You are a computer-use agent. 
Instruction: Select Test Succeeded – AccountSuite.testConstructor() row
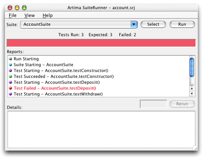[x=99, y=76]
